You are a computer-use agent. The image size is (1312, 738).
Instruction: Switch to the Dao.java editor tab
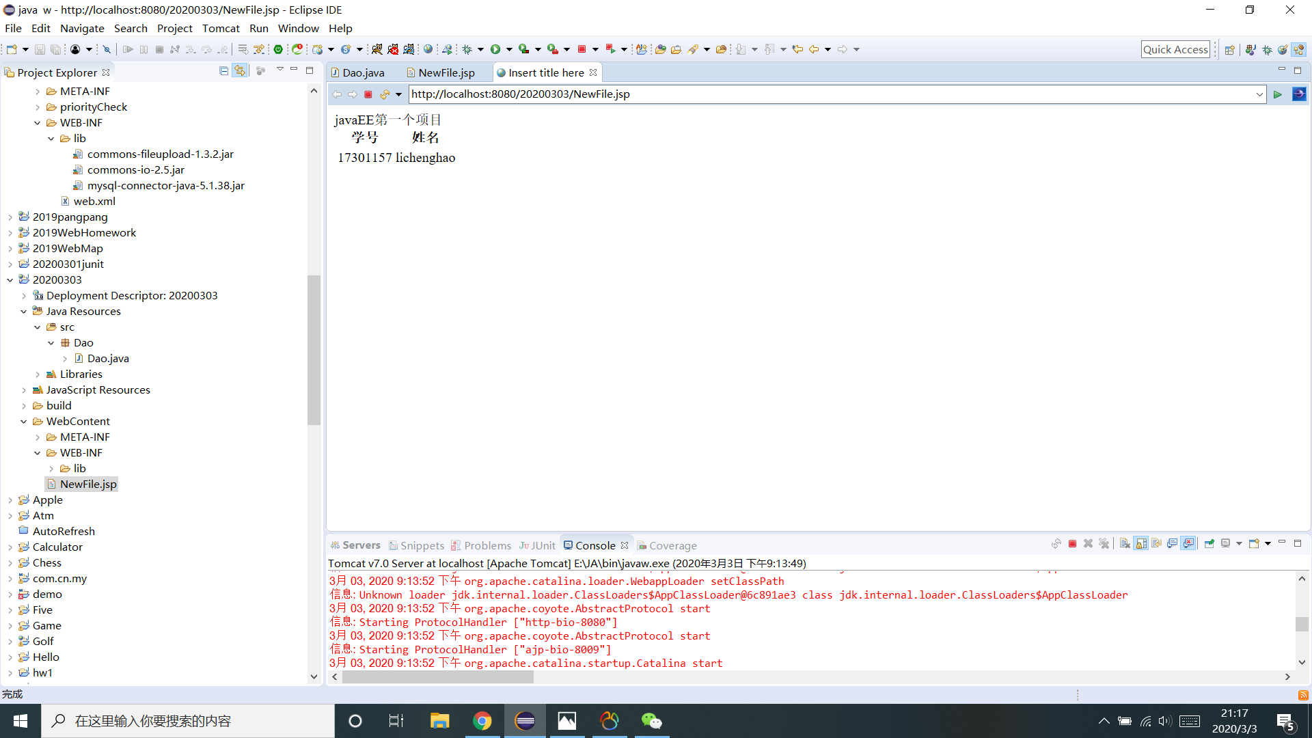point(362,72)
